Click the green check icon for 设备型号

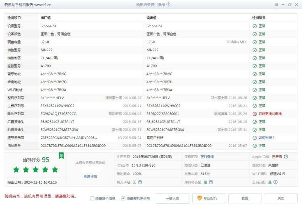click(x=255, y=26)
